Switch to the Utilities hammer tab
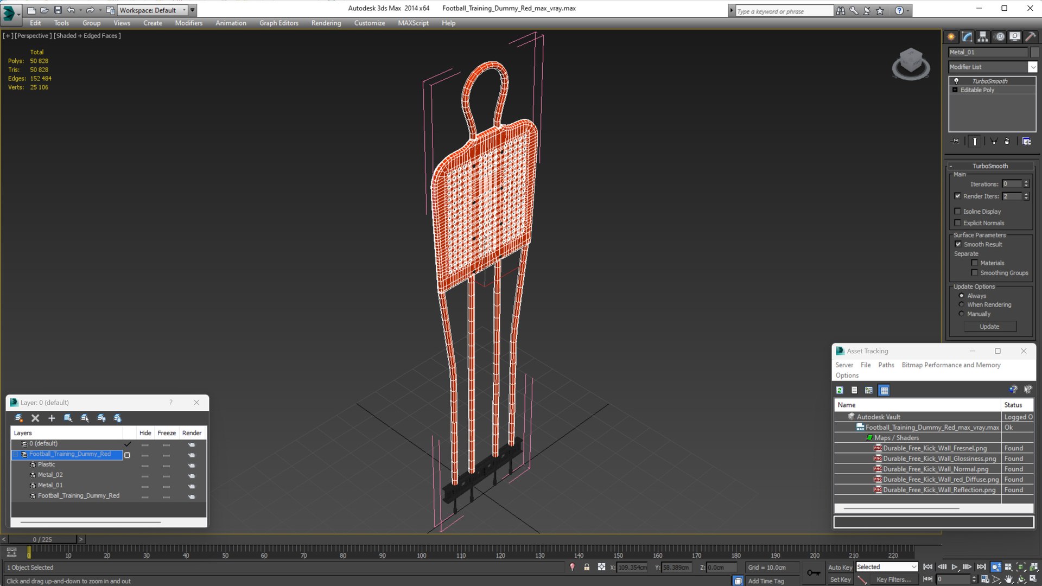This screenshot has width=1042, height=586. (1030, 37)
